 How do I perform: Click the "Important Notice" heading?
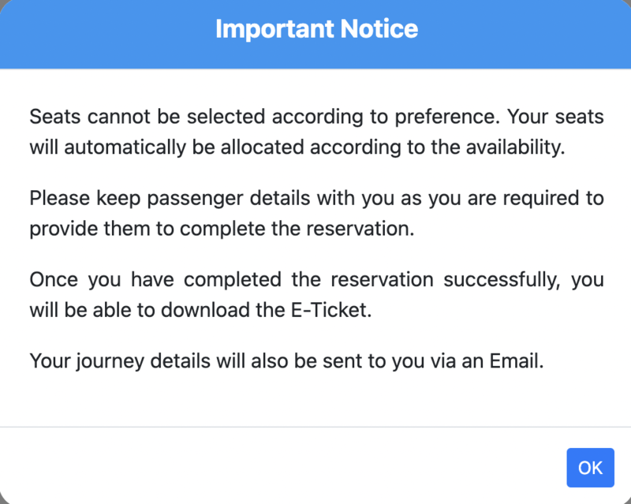[x=316, y=30]
